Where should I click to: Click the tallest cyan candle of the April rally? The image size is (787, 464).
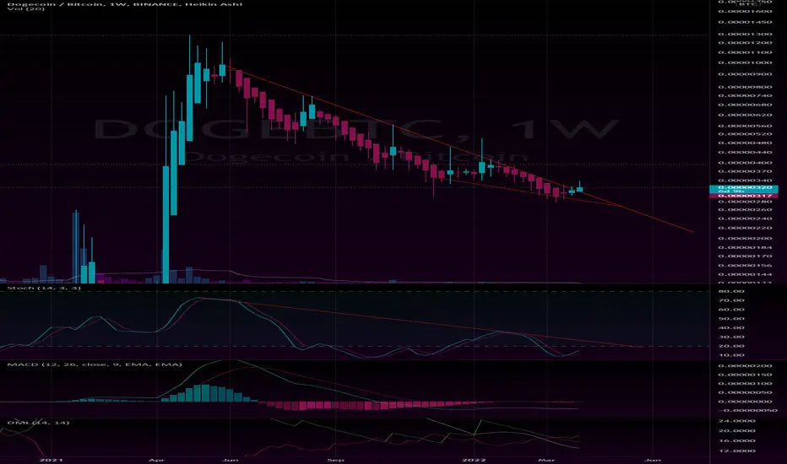point(166,224)
